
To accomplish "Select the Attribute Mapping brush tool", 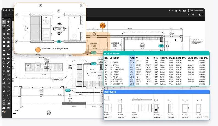I will point(4,111).
